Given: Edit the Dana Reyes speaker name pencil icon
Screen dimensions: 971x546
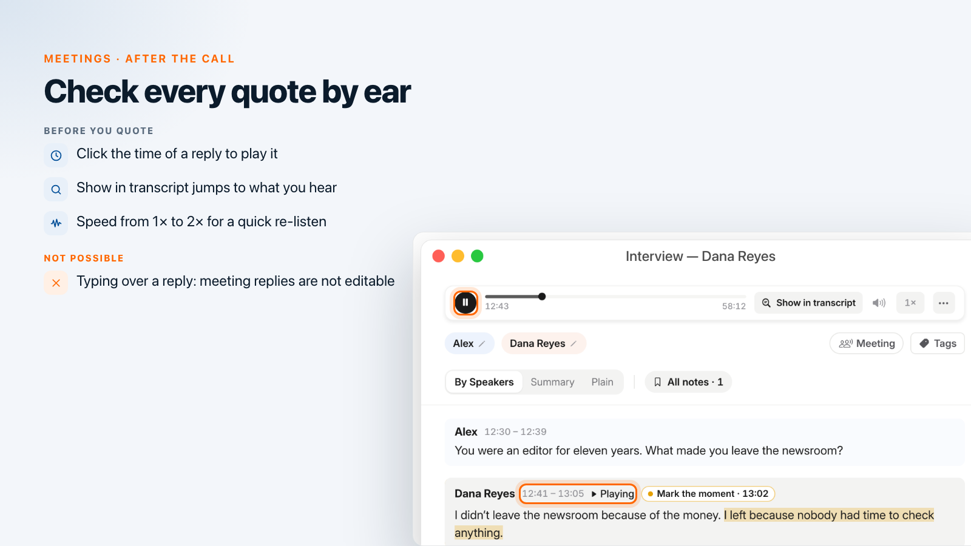Looking at the screenshot, I should click(x=573, y=343).
